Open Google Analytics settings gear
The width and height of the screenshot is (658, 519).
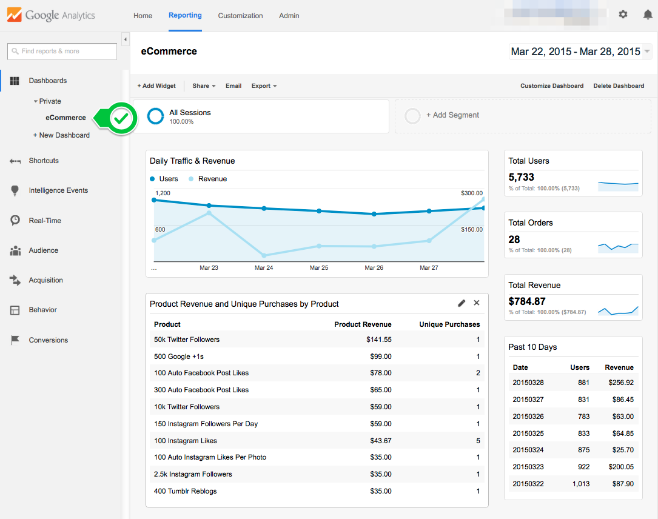(x=623, y=14)
